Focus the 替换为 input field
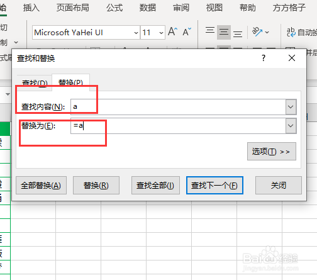The image size is (317, 280). pyautogui.click(x=178, y=126)
